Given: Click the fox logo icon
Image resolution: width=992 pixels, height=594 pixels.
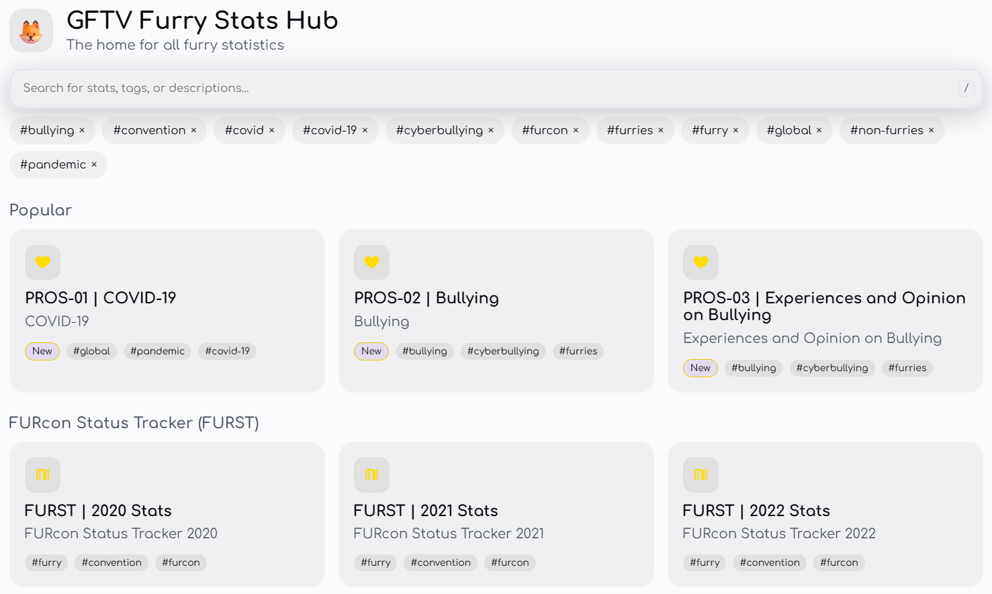Looking at the screenshot, I should tap(31, 31).
